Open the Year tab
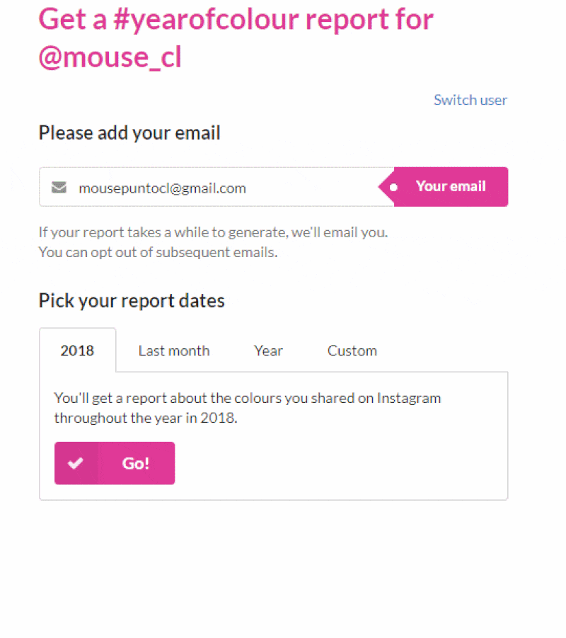The image size is (566, 638). point(268,351)
